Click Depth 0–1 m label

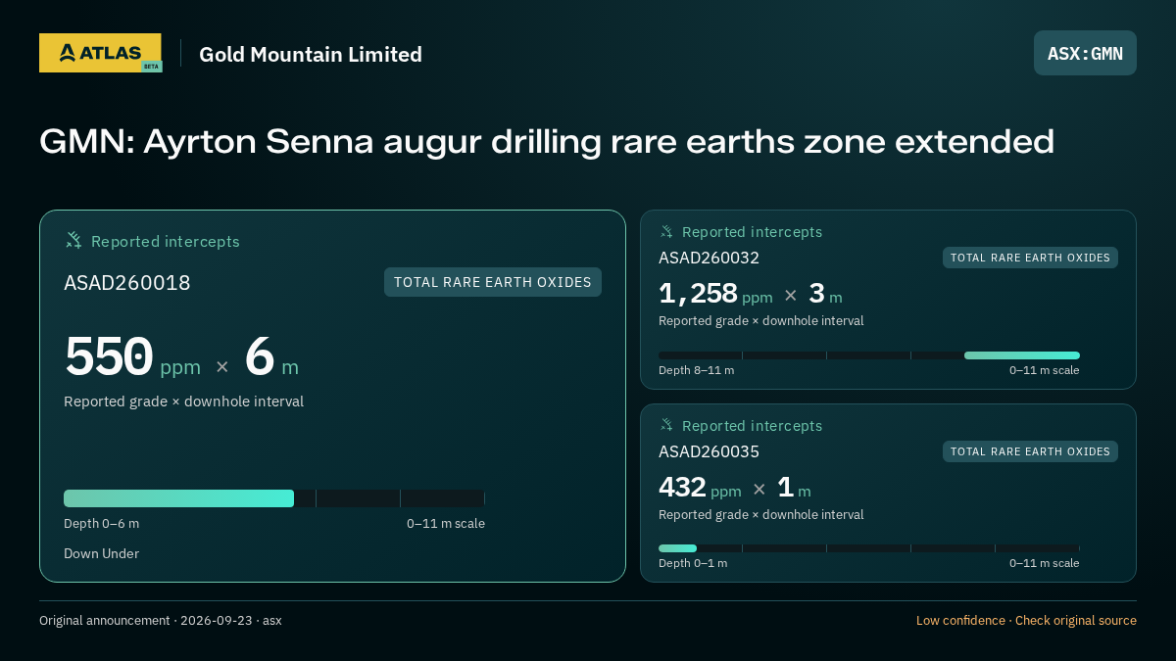coord(693,563)
